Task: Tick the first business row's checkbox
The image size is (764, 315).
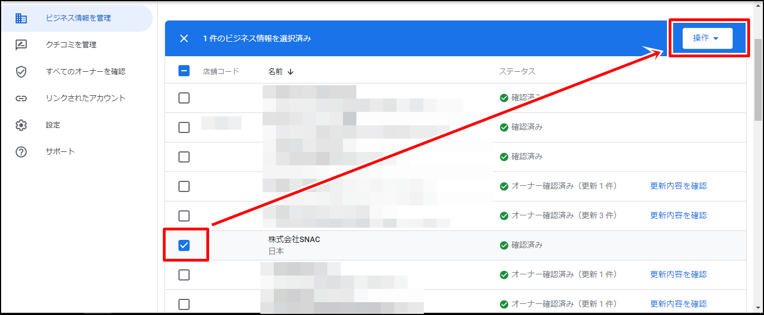Action: 184,98
